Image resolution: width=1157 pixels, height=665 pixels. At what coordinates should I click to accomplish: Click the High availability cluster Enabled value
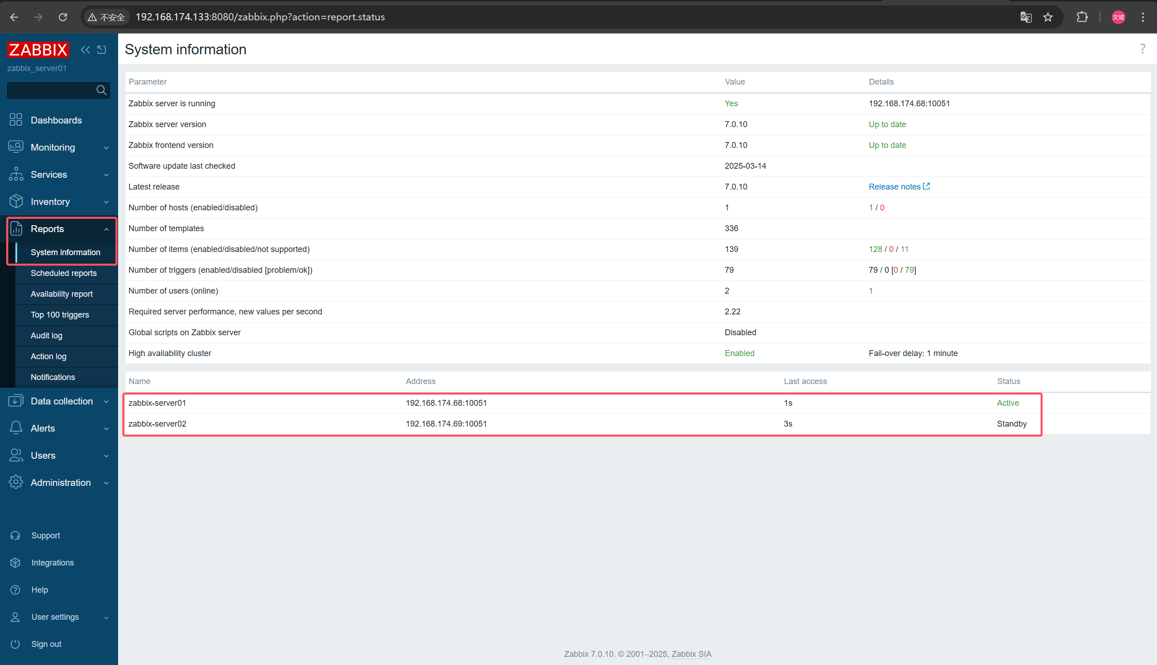(739, 353)
